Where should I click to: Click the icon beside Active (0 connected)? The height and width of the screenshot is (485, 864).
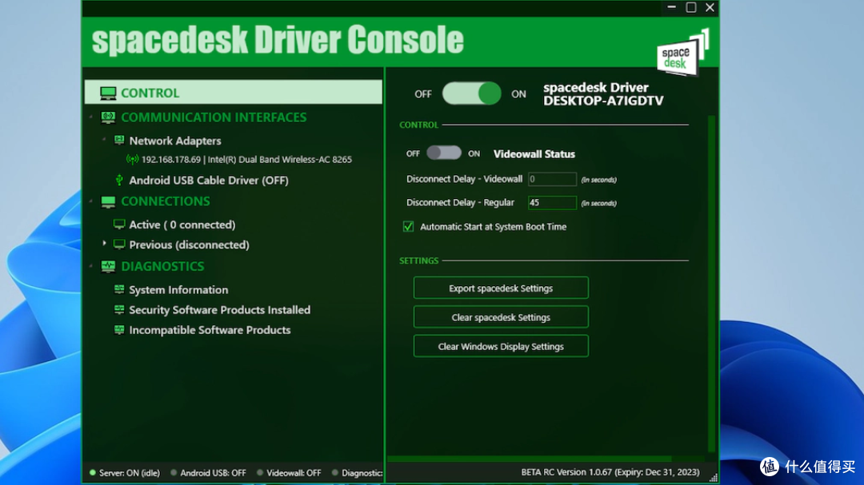point(119,224)
